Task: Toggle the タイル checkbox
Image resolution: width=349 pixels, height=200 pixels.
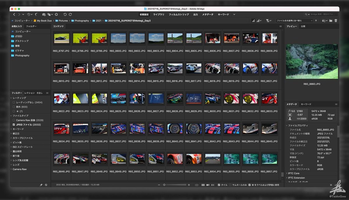Action: pyautogui.click(x=219, y=185)
